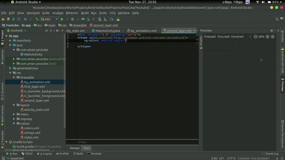Screen dimensions: 285x160
Task: Open the Build menu
Action: (x=85, y=13)
